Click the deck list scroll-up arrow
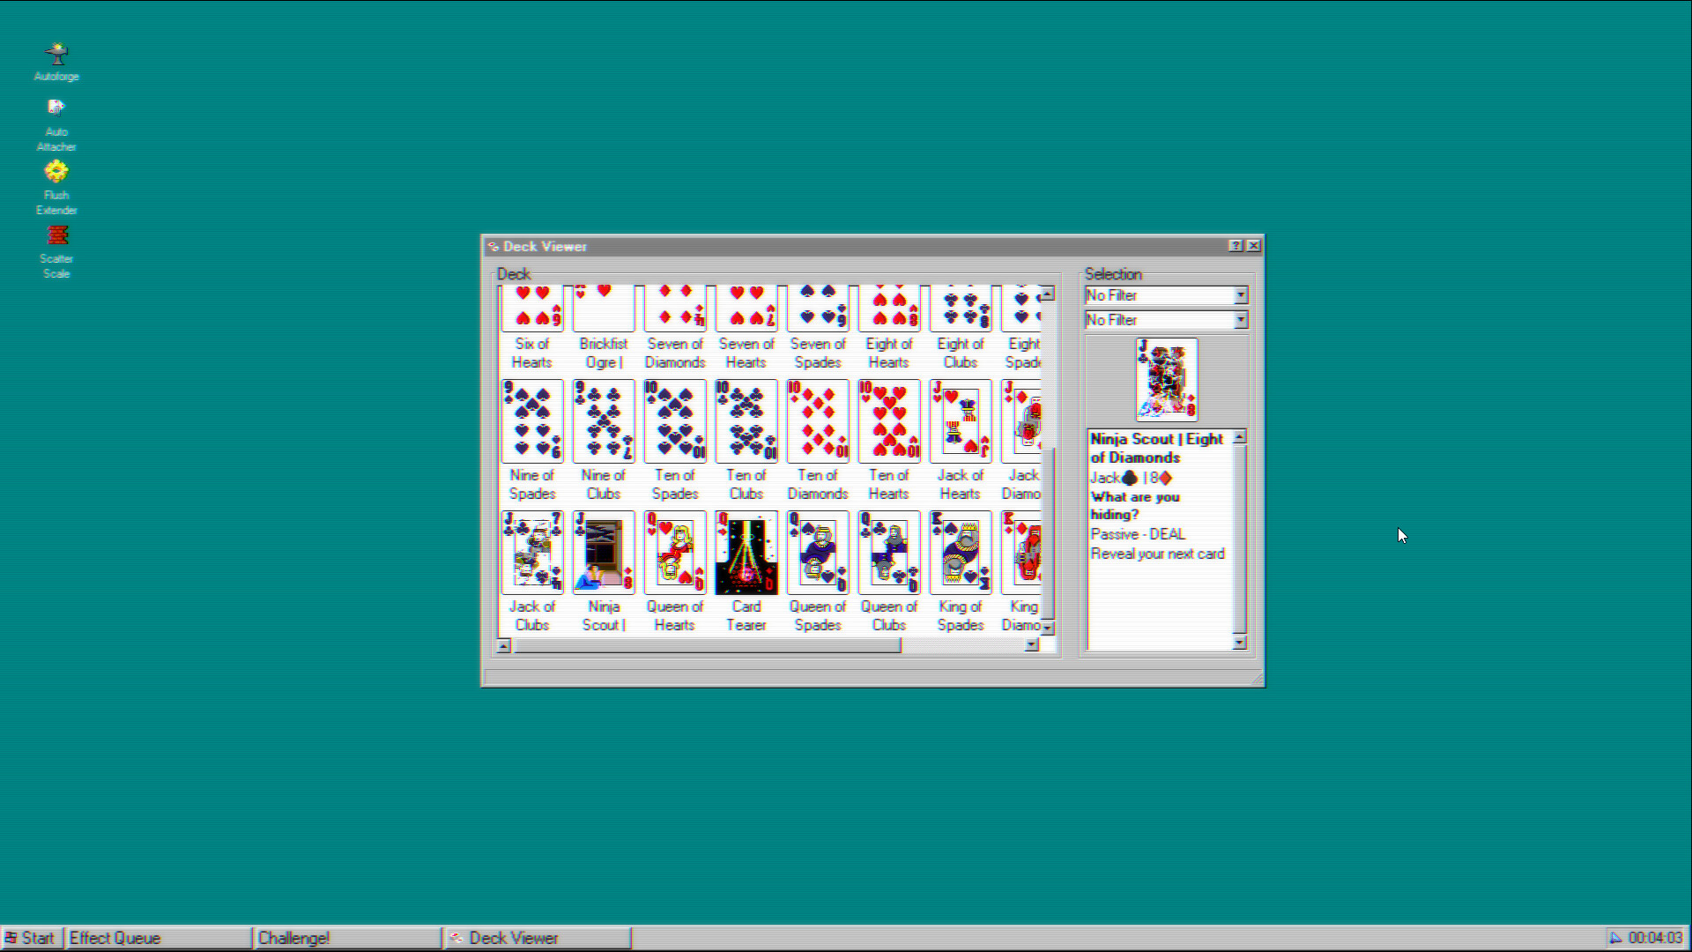 1048,294
